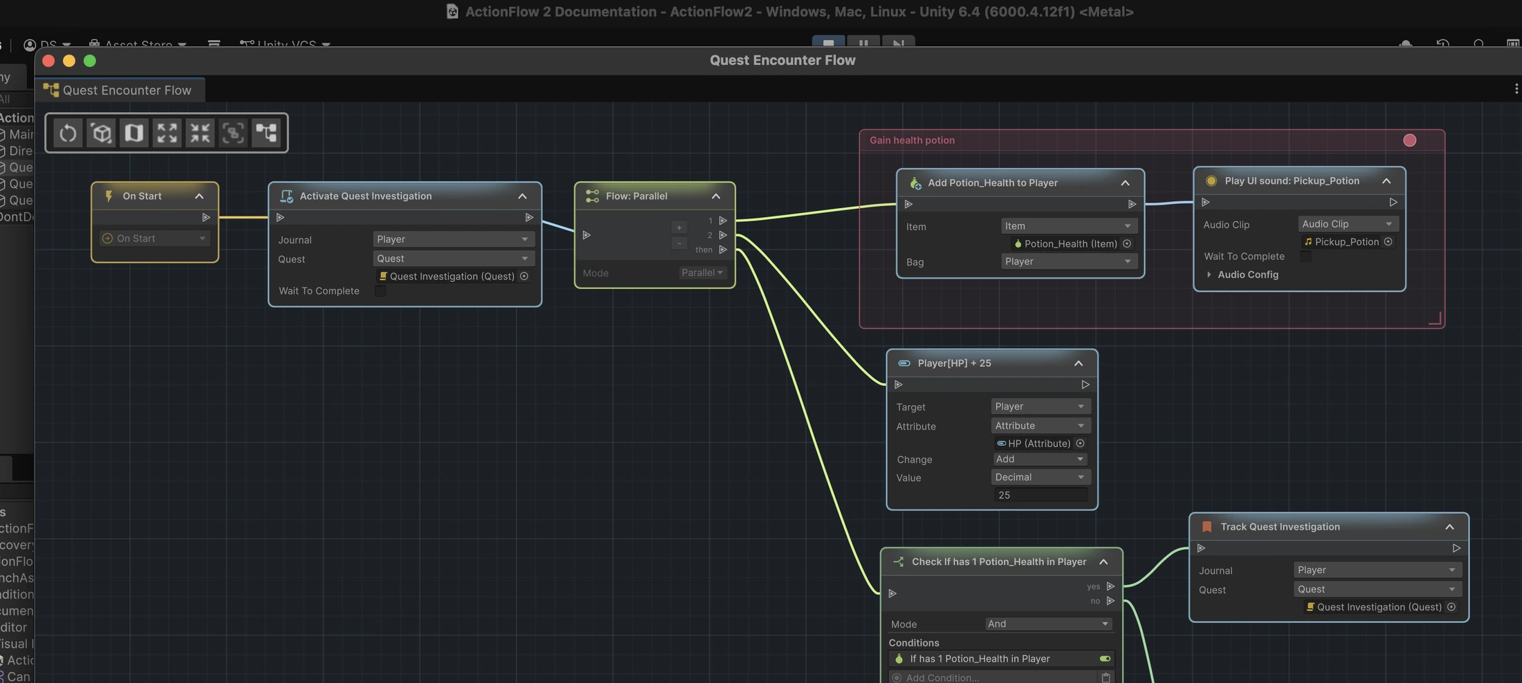
Task: Click the frame-selection toolbar icon
Action: (x=233, y=133)
